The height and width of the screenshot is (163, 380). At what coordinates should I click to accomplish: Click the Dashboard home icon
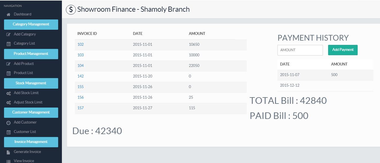coord(9,14)
